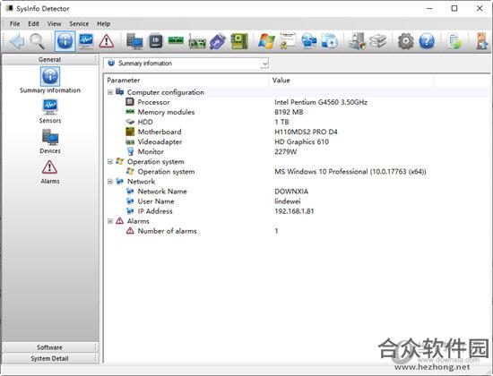493x376 pixels.
Task: Click the alarm triangle toolbar icon
Action: [107, 41]
